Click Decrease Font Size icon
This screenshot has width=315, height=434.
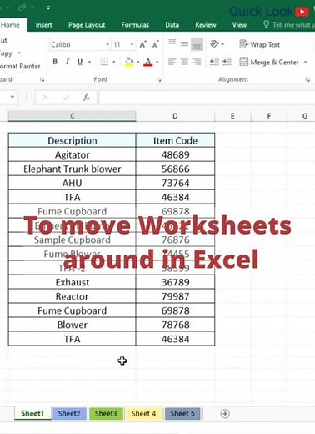point(155,44)
